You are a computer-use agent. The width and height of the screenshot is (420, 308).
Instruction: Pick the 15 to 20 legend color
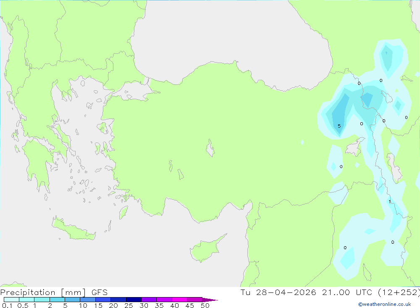[x=103, y=300]
